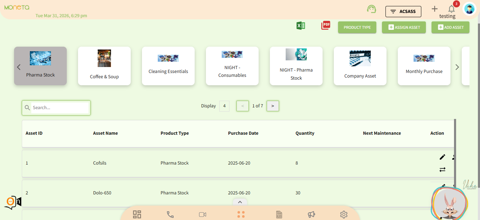Switch to the Company Asset category
The width and height of the screenshot is (480, 220).
(360, 66)
